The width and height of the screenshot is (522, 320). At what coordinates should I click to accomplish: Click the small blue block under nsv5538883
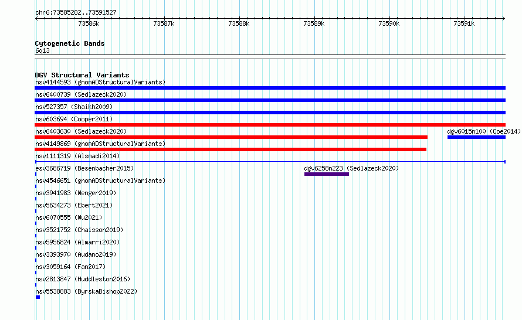click(38, 297)
